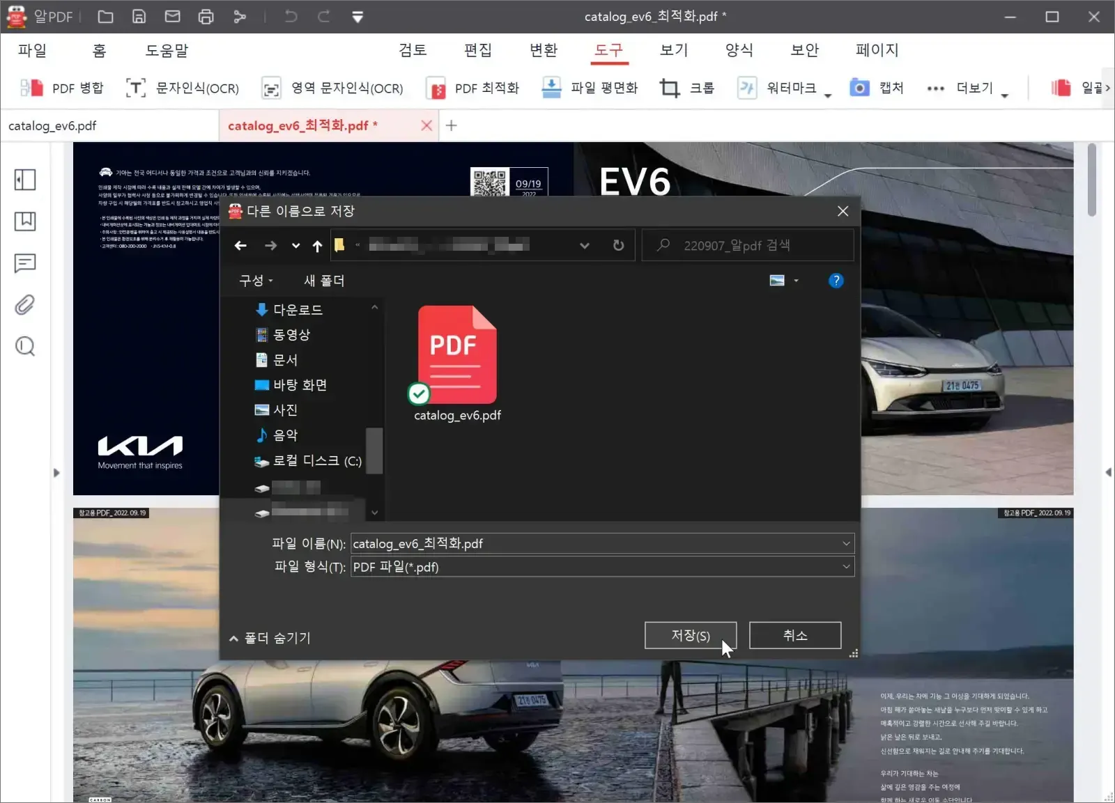Create 새 폴더 in dialog
This screenshot has height=803, width=1115.
coord(324,281)
